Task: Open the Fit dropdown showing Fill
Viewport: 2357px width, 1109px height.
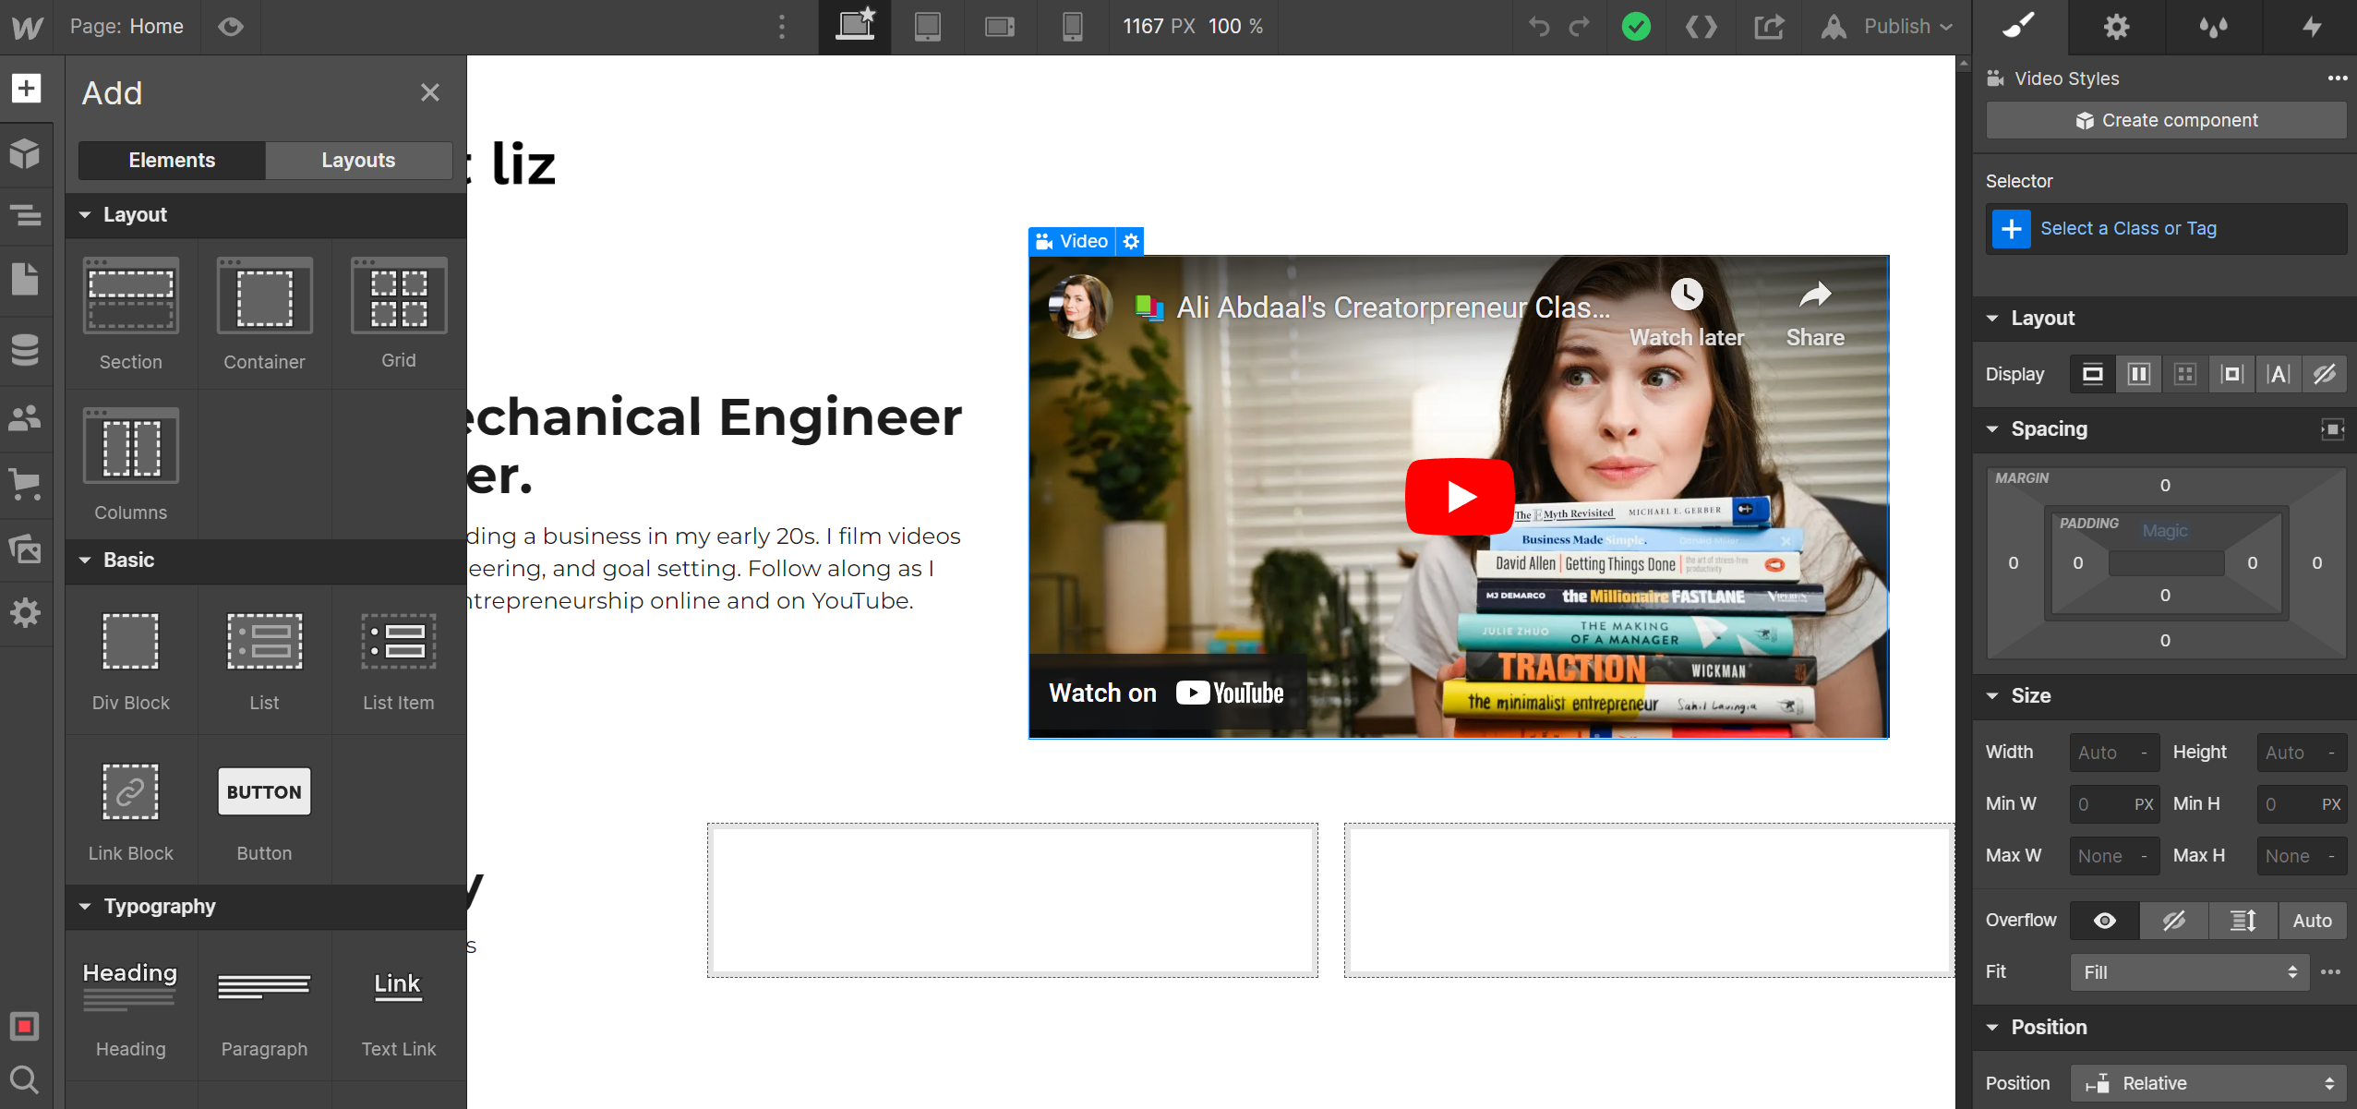Action: [x=2189, y=972]
